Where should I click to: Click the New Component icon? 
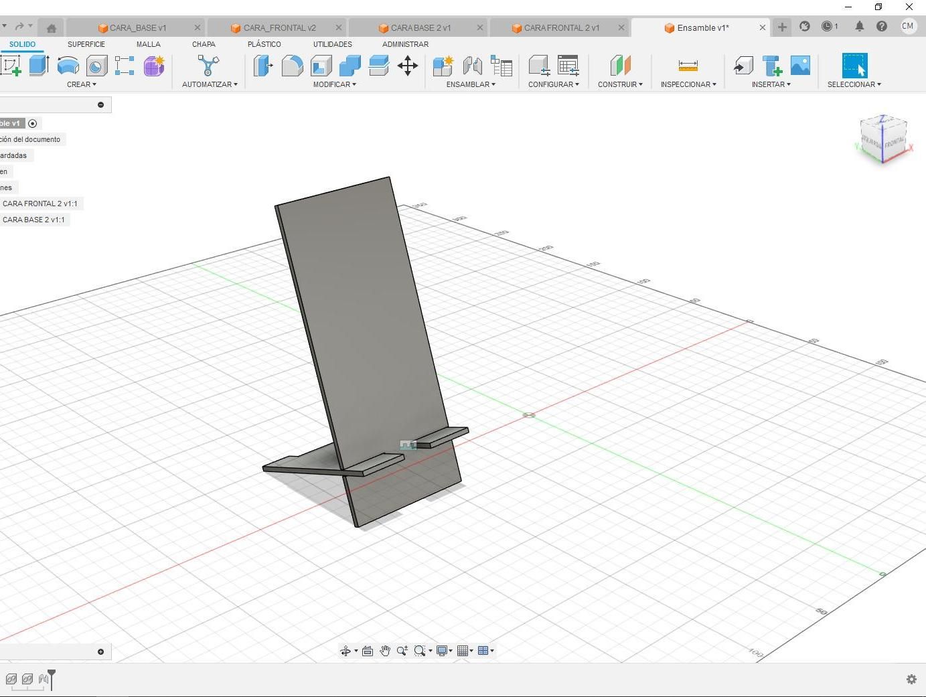pyautogui.click(x=443, y=66)
